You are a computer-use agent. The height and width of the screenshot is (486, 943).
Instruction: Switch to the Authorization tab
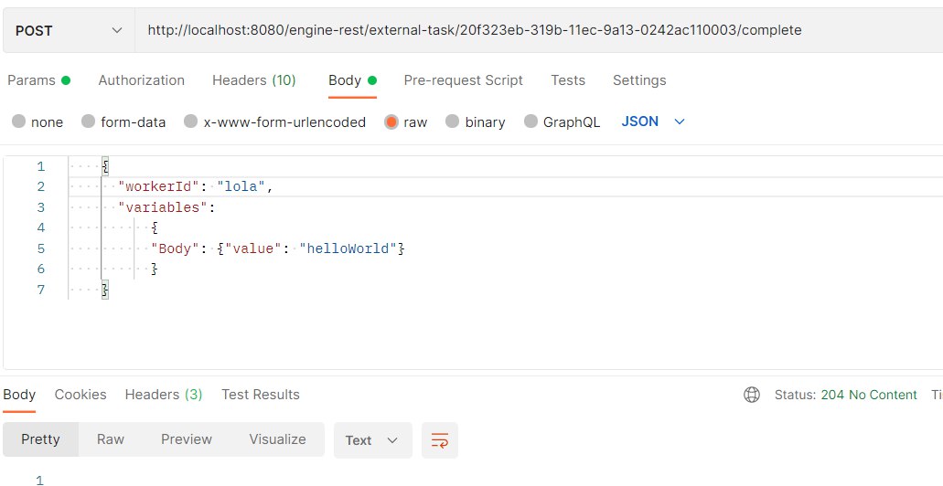142,80
